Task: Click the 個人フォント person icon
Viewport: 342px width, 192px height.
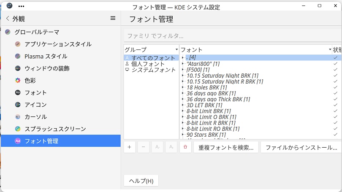Action: click(127, 64)
